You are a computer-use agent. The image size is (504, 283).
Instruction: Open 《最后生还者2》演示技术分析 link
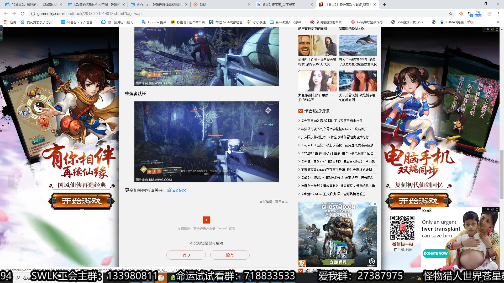337,178
